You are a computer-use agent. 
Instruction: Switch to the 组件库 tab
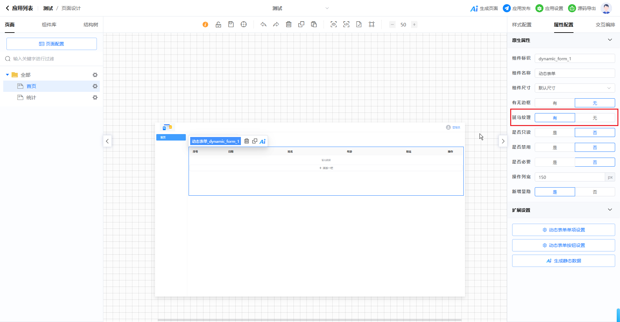49,25
